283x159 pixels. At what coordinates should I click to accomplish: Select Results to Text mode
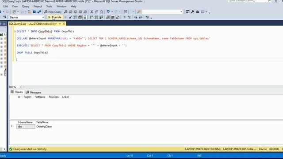[x=108, y=17]
